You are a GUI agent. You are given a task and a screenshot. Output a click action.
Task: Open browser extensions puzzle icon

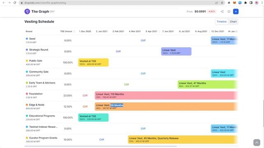coord(245,3)
